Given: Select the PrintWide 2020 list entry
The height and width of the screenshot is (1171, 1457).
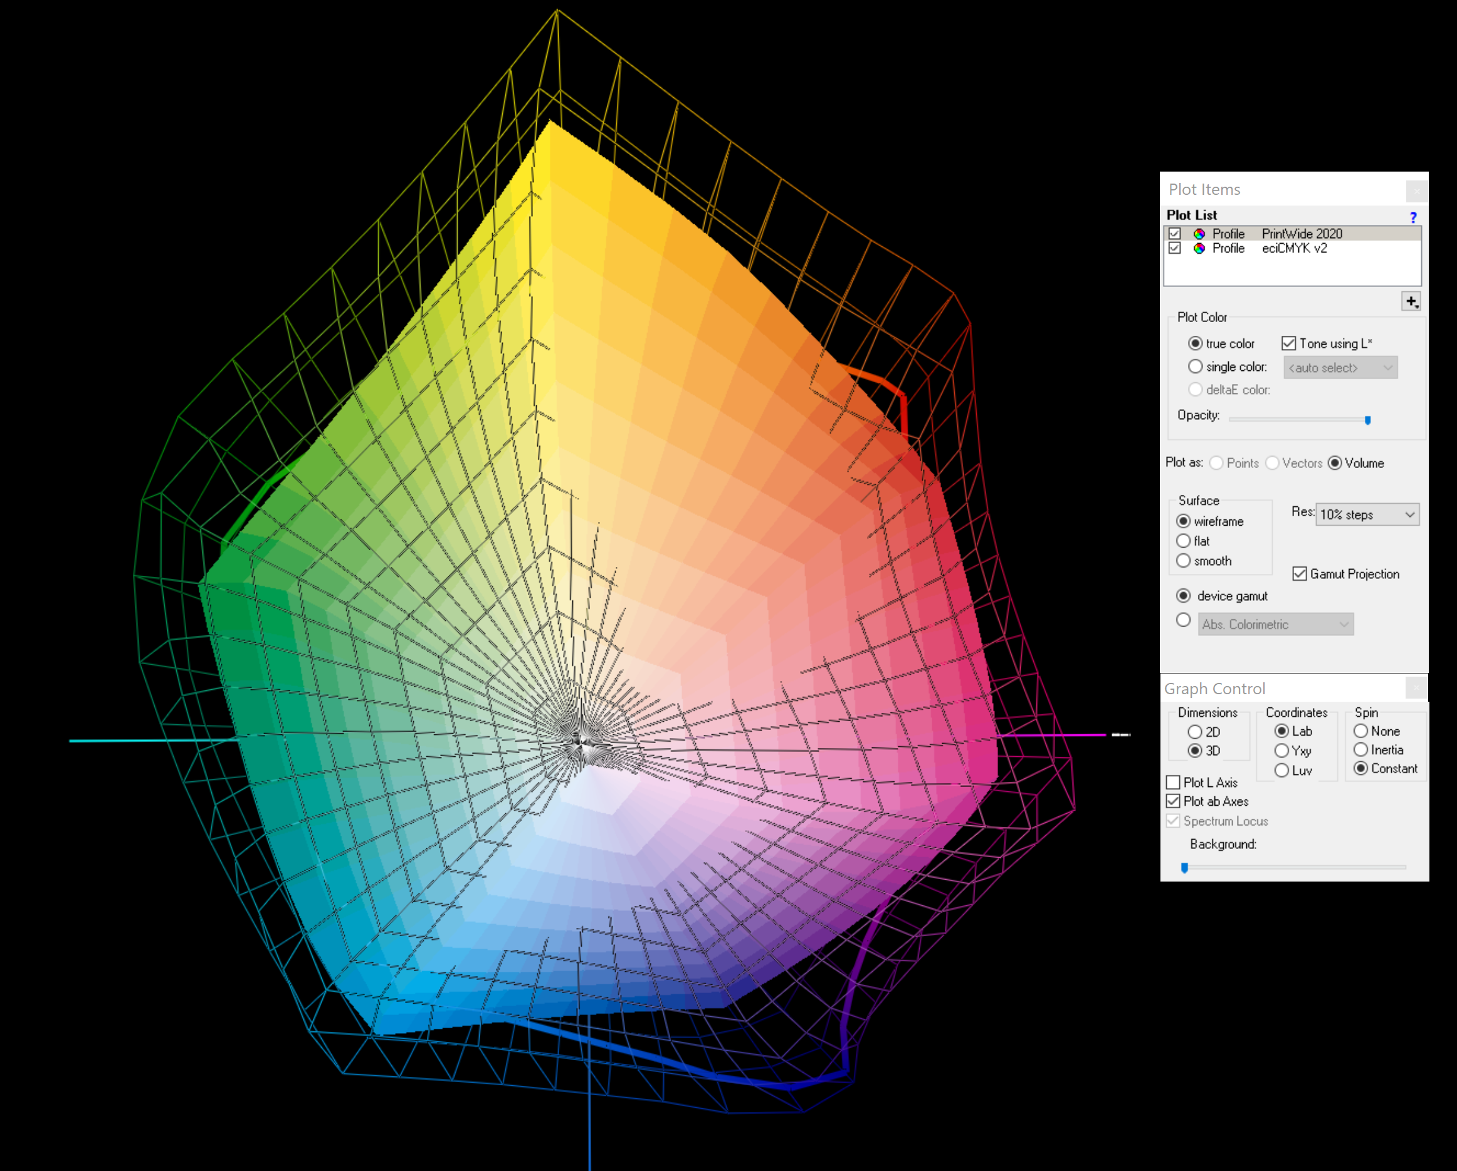Looking at the screenshot, I should [x=1301, y=234].
